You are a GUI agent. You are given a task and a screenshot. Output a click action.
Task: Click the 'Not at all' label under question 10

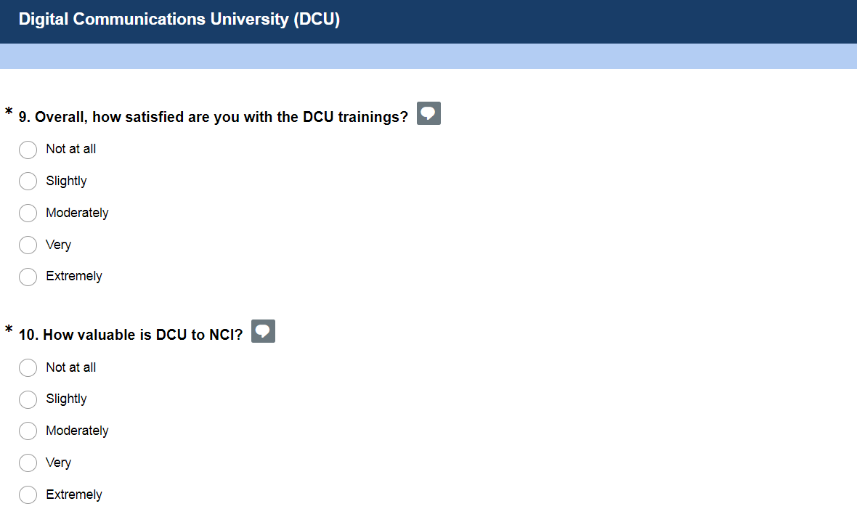(70, 367)
